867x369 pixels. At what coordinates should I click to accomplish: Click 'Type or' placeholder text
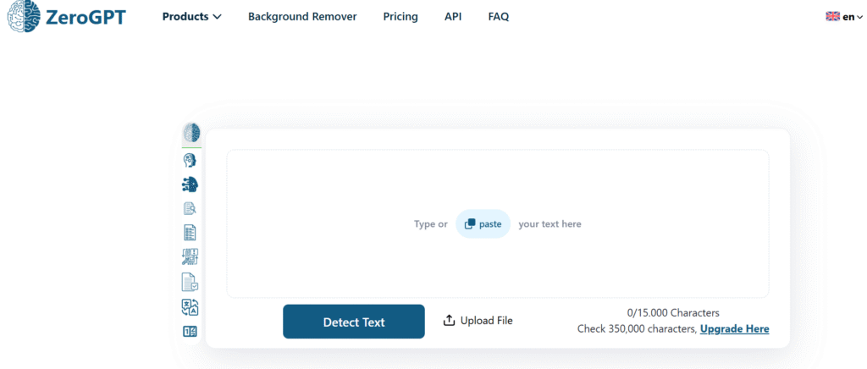pos(431,223)
